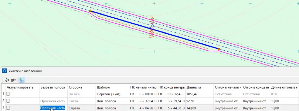The image size is (299, 111).
Task: Toggle the zoom-to-selected-segment toolbar icon
Action: point(22,80)
